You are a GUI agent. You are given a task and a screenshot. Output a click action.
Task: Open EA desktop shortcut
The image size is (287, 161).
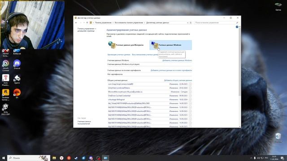pos(17,93)
